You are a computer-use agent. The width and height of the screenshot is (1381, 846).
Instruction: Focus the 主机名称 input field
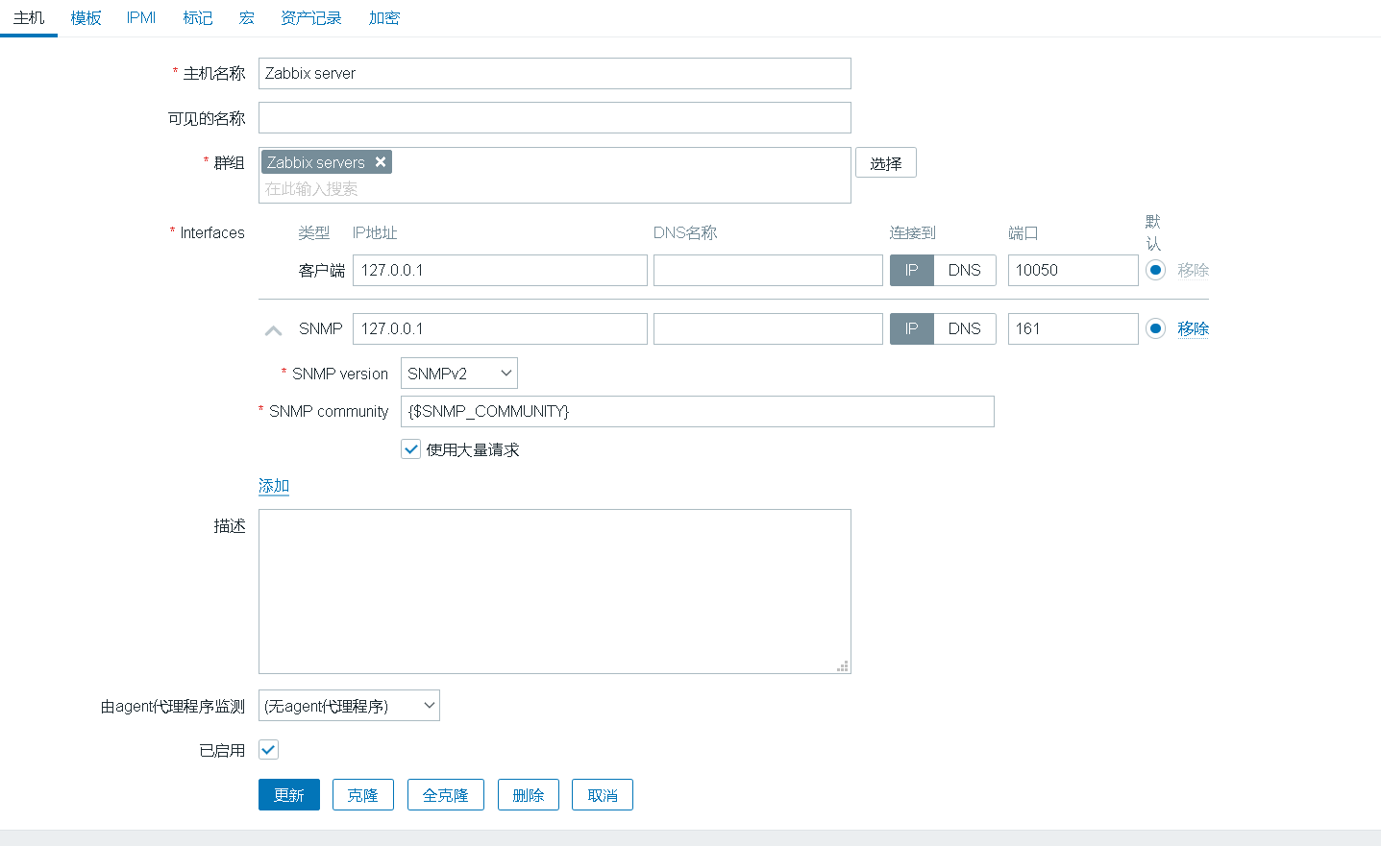coord(555,73)
